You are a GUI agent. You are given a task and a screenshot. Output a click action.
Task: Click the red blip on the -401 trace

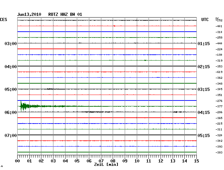click(114, 26)
